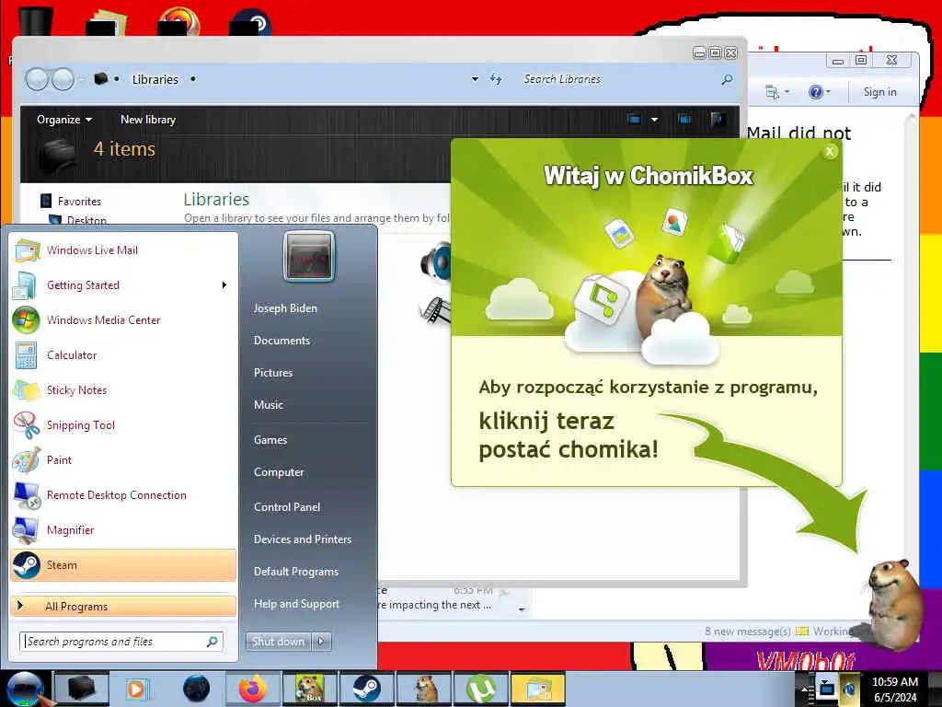
Task: Open the Organize dropdown in Explorer
Action: 64,119
